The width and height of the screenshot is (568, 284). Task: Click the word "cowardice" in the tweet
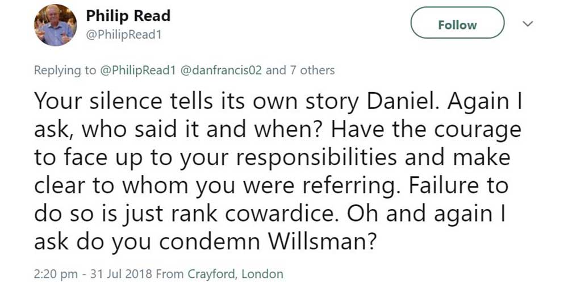[x=290, y=214]
